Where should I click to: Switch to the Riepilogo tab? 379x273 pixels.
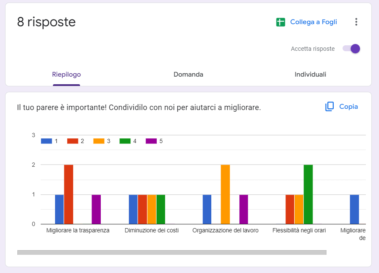click(x=66, y=74)
